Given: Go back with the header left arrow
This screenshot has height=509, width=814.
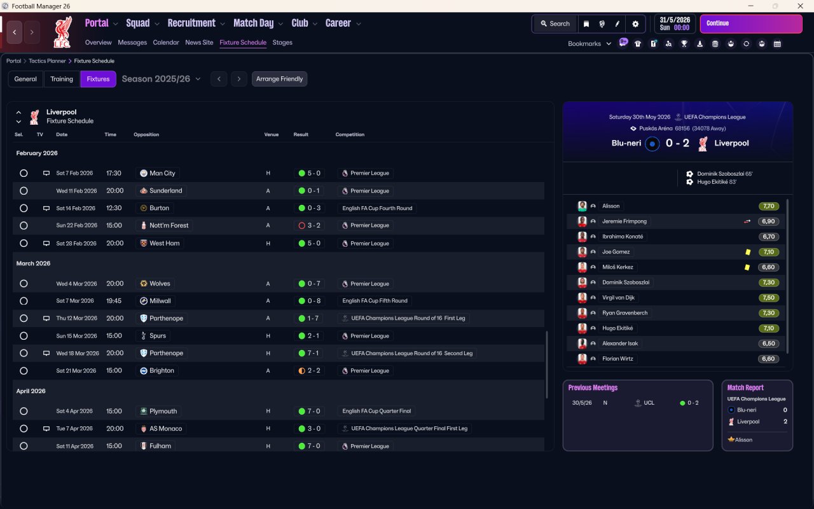Looking at the screenshot, I should pyautogui.click(x=15, y=32).
